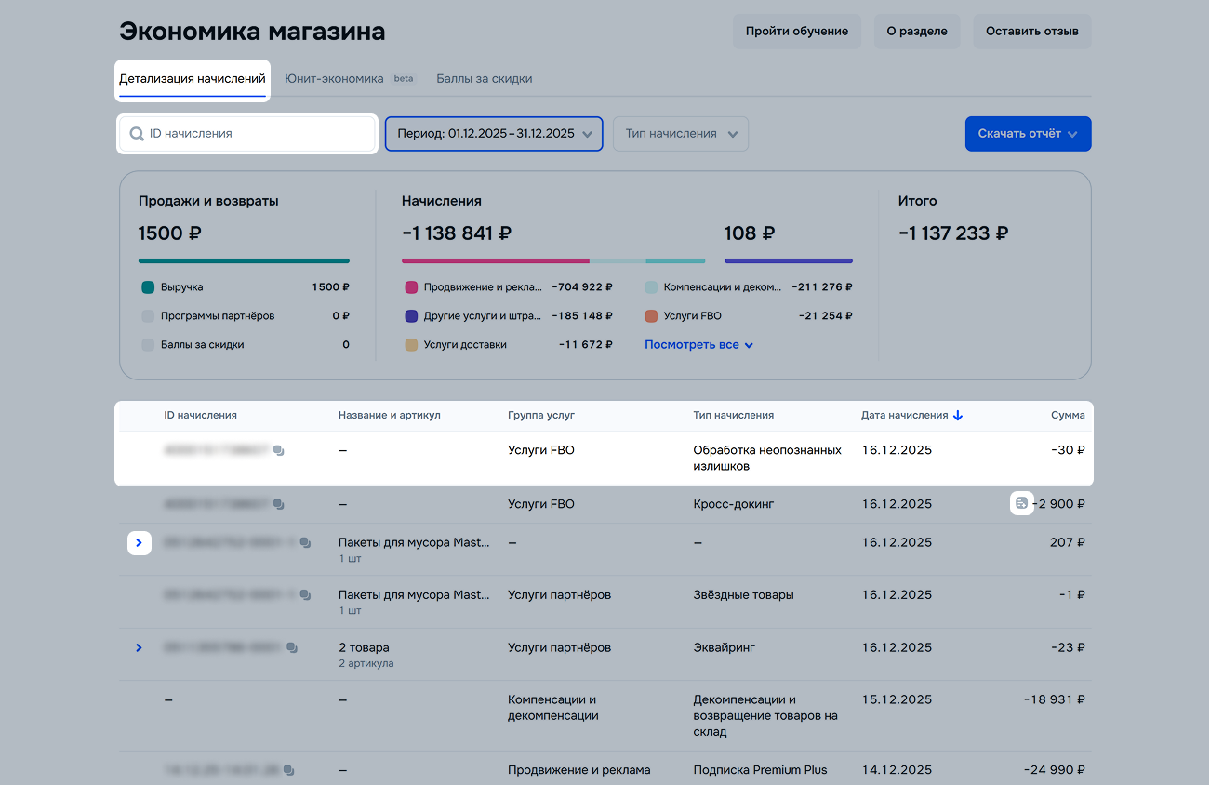Screen dimensions: 1210x785
Task: Copy ID of the Звёздные товары row
Action: point(305,595)
